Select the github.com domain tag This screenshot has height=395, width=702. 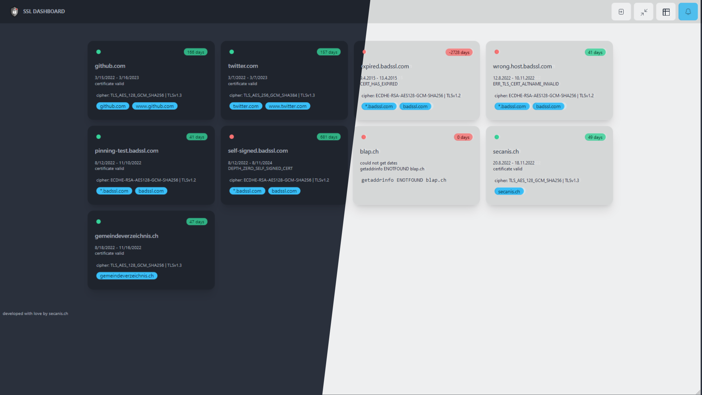point(112,106)
